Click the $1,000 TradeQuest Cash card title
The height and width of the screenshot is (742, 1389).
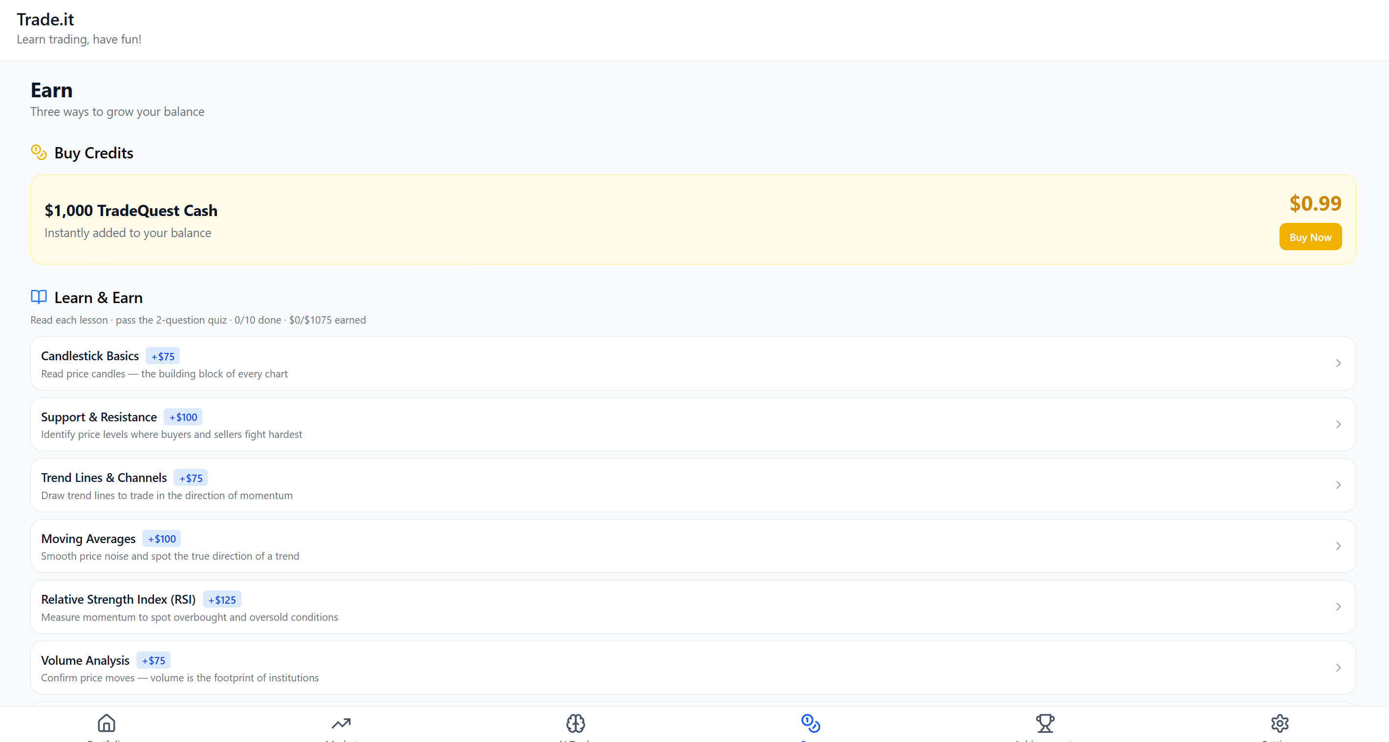click(131, 210)
